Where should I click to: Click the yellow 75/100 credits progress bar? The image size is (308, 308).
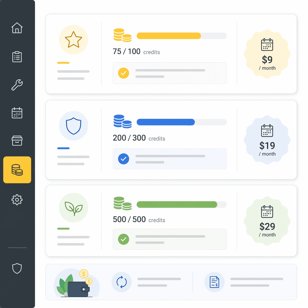(x=182, y=36)
